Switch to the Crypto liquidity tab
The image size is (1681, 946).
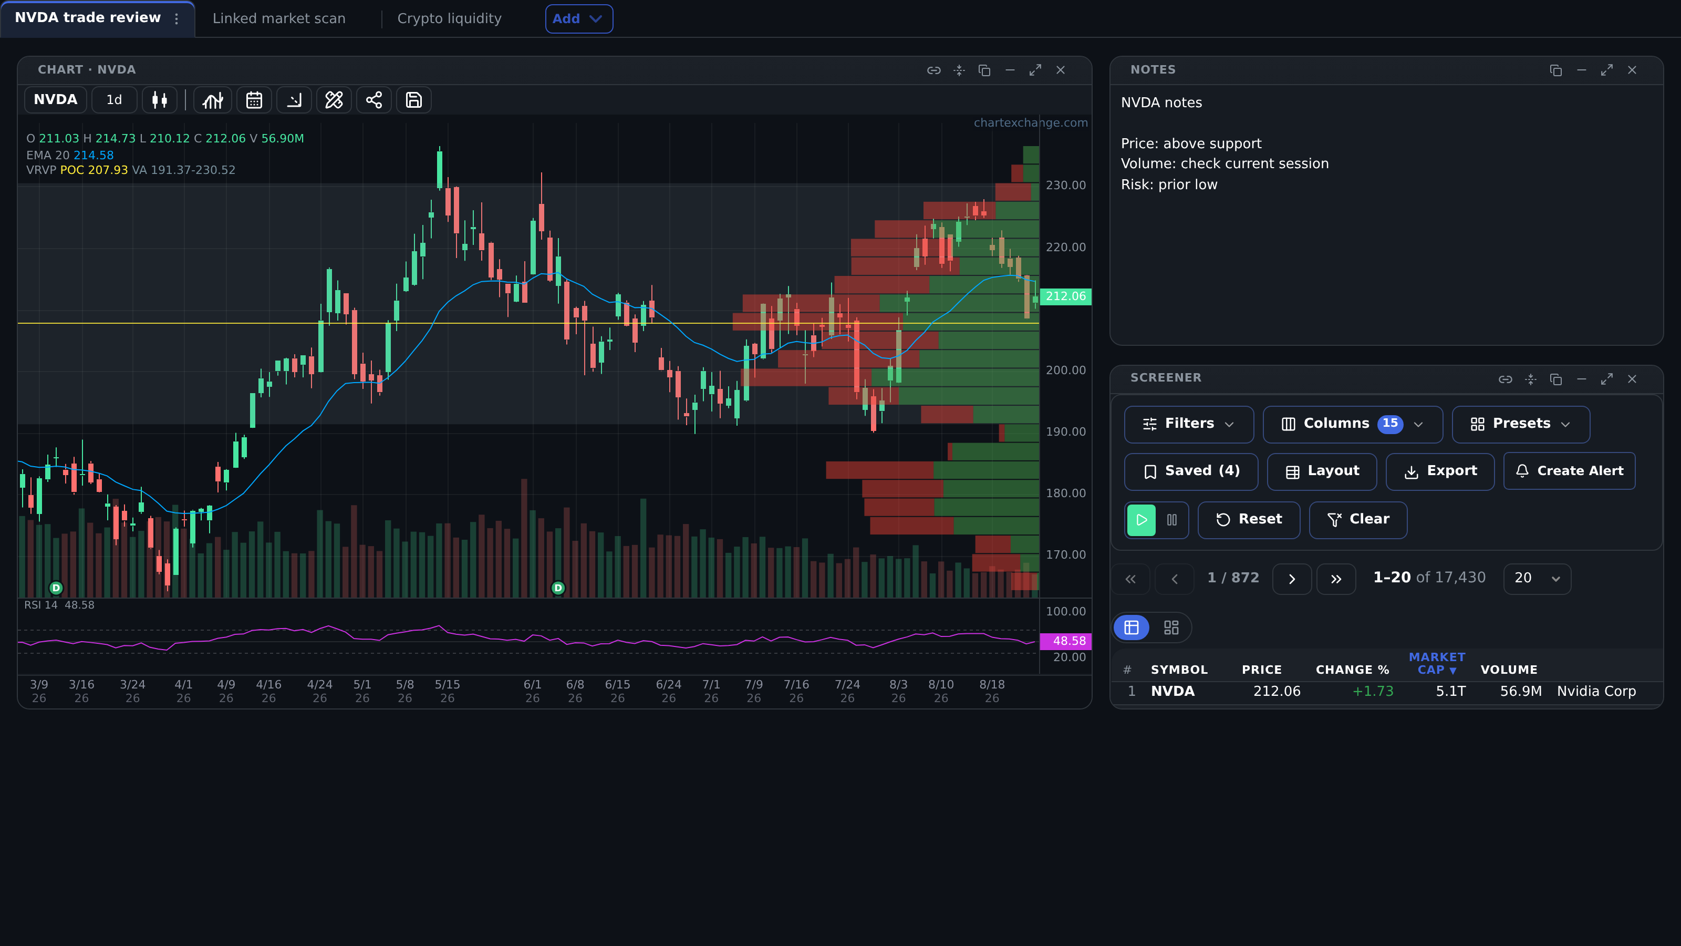click(450, 18)
